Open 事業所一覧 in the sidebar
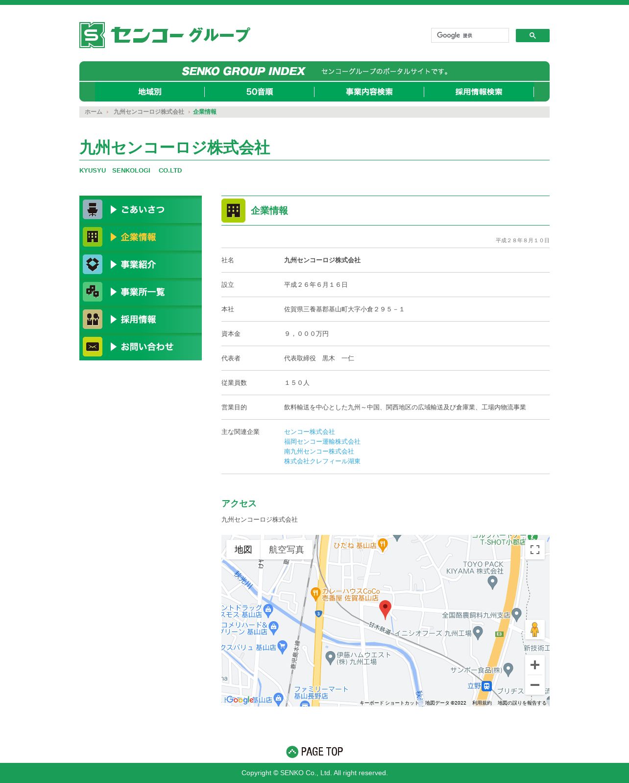The height and width of the screenshot is (783, 629). coord(141,292)
